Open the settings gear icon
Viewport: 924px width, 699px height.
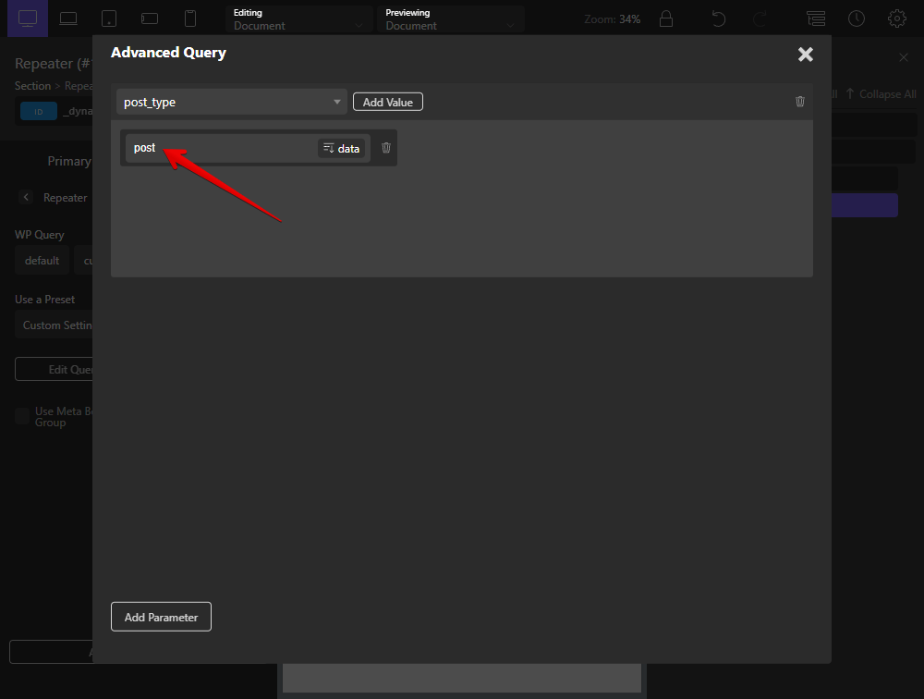point(896,18)
